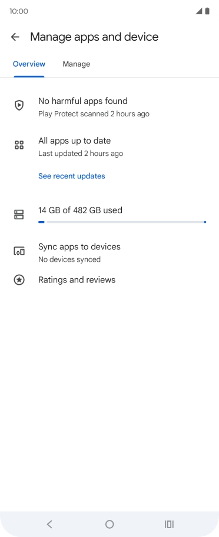Tap the apps grid icon
Screen dimensions: 219x537
coord(19,145)
